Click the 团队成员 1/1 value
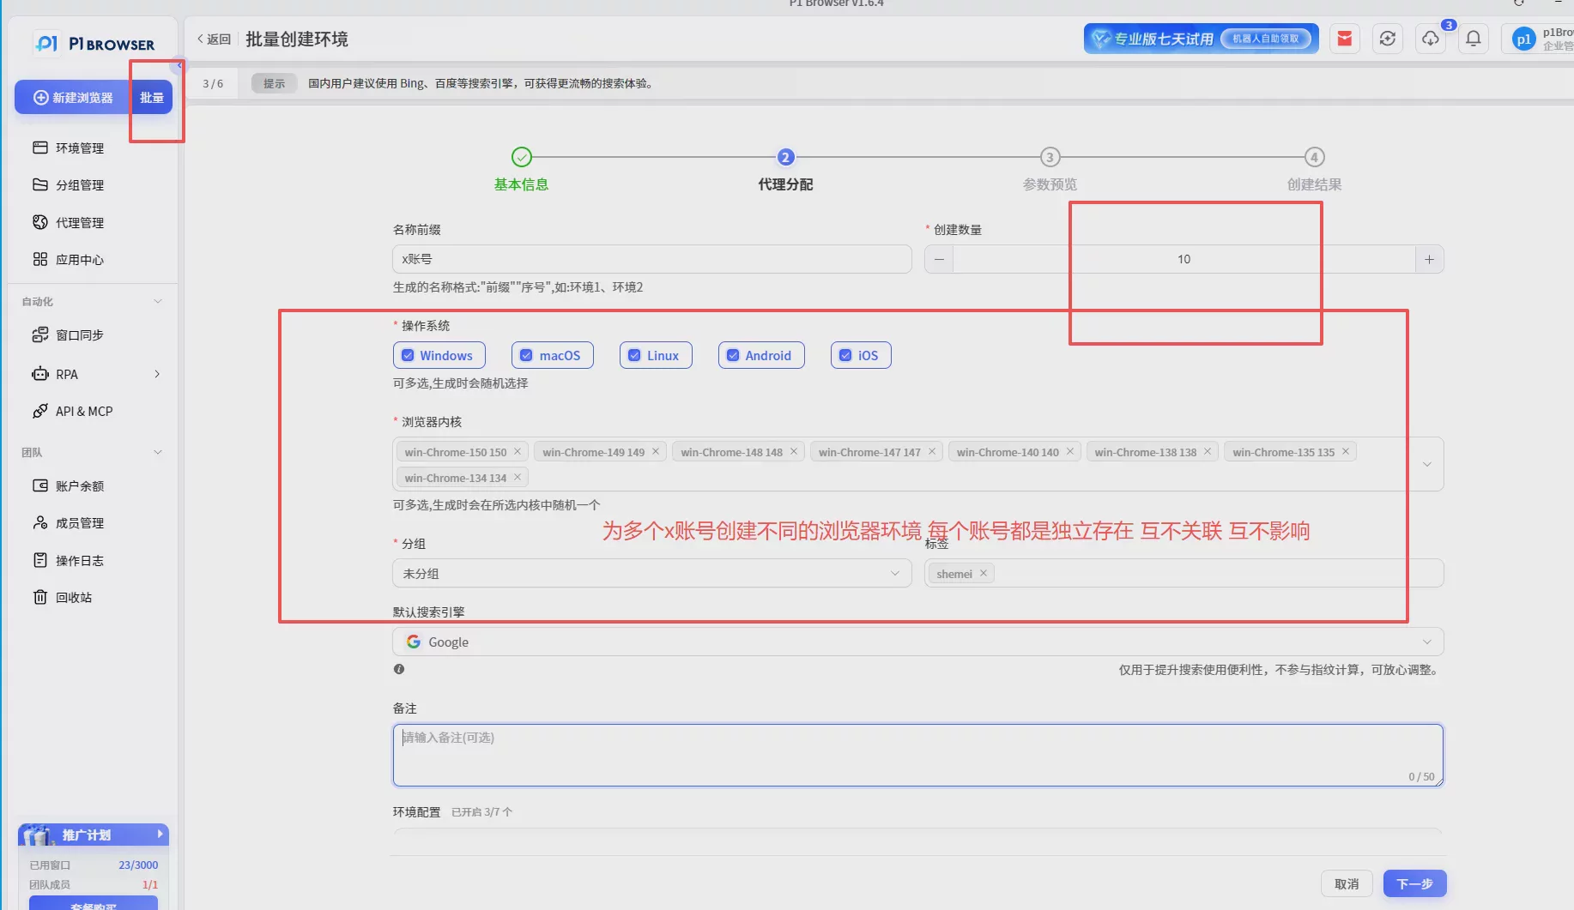The image size is (1574, 910). tap(150, 884)
